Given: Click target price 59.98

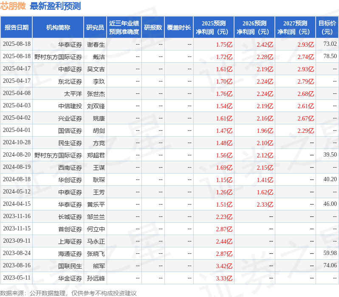Looking at the screenshot, I should 330,253.
